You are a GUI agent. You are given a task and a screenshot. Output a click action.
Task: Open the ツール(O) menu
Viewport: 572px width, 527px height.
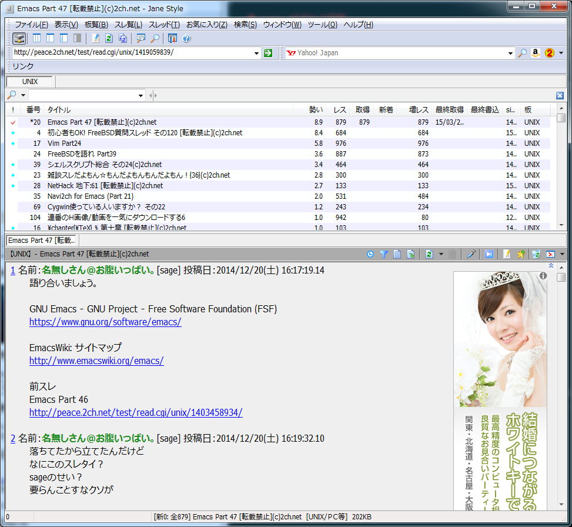(322, 25)
